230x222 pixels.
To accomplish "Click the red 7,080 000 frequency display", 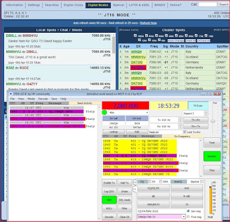I will click(x=125, y=106).
